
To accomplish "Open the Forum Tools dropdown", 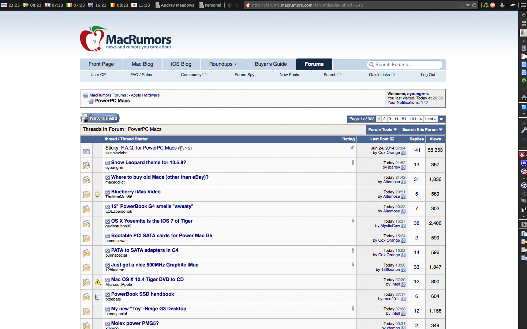I will point(382,129).
